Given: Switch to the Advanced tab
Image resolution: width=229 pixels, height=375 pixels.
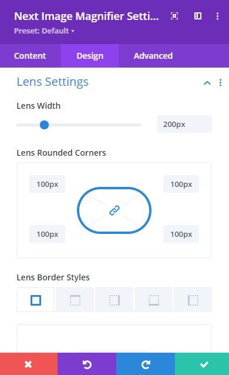Looking at the screenshot, I should pos(153,56).
